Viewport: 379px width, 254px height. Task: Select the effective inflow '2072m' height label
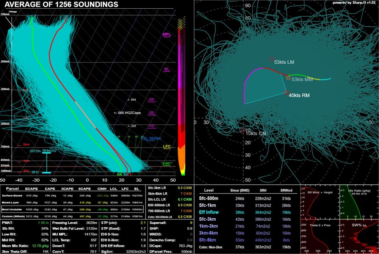[x=35, y=151]
